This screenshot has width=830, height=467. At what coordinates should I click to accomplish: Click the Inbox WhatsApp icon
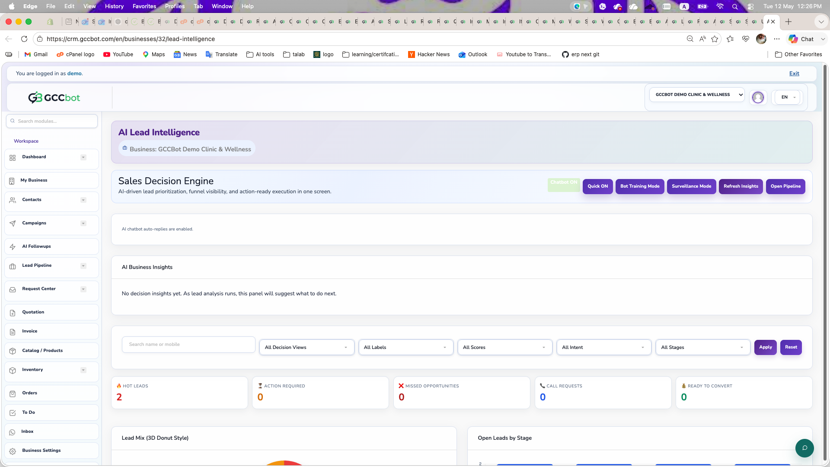(12, 432)
